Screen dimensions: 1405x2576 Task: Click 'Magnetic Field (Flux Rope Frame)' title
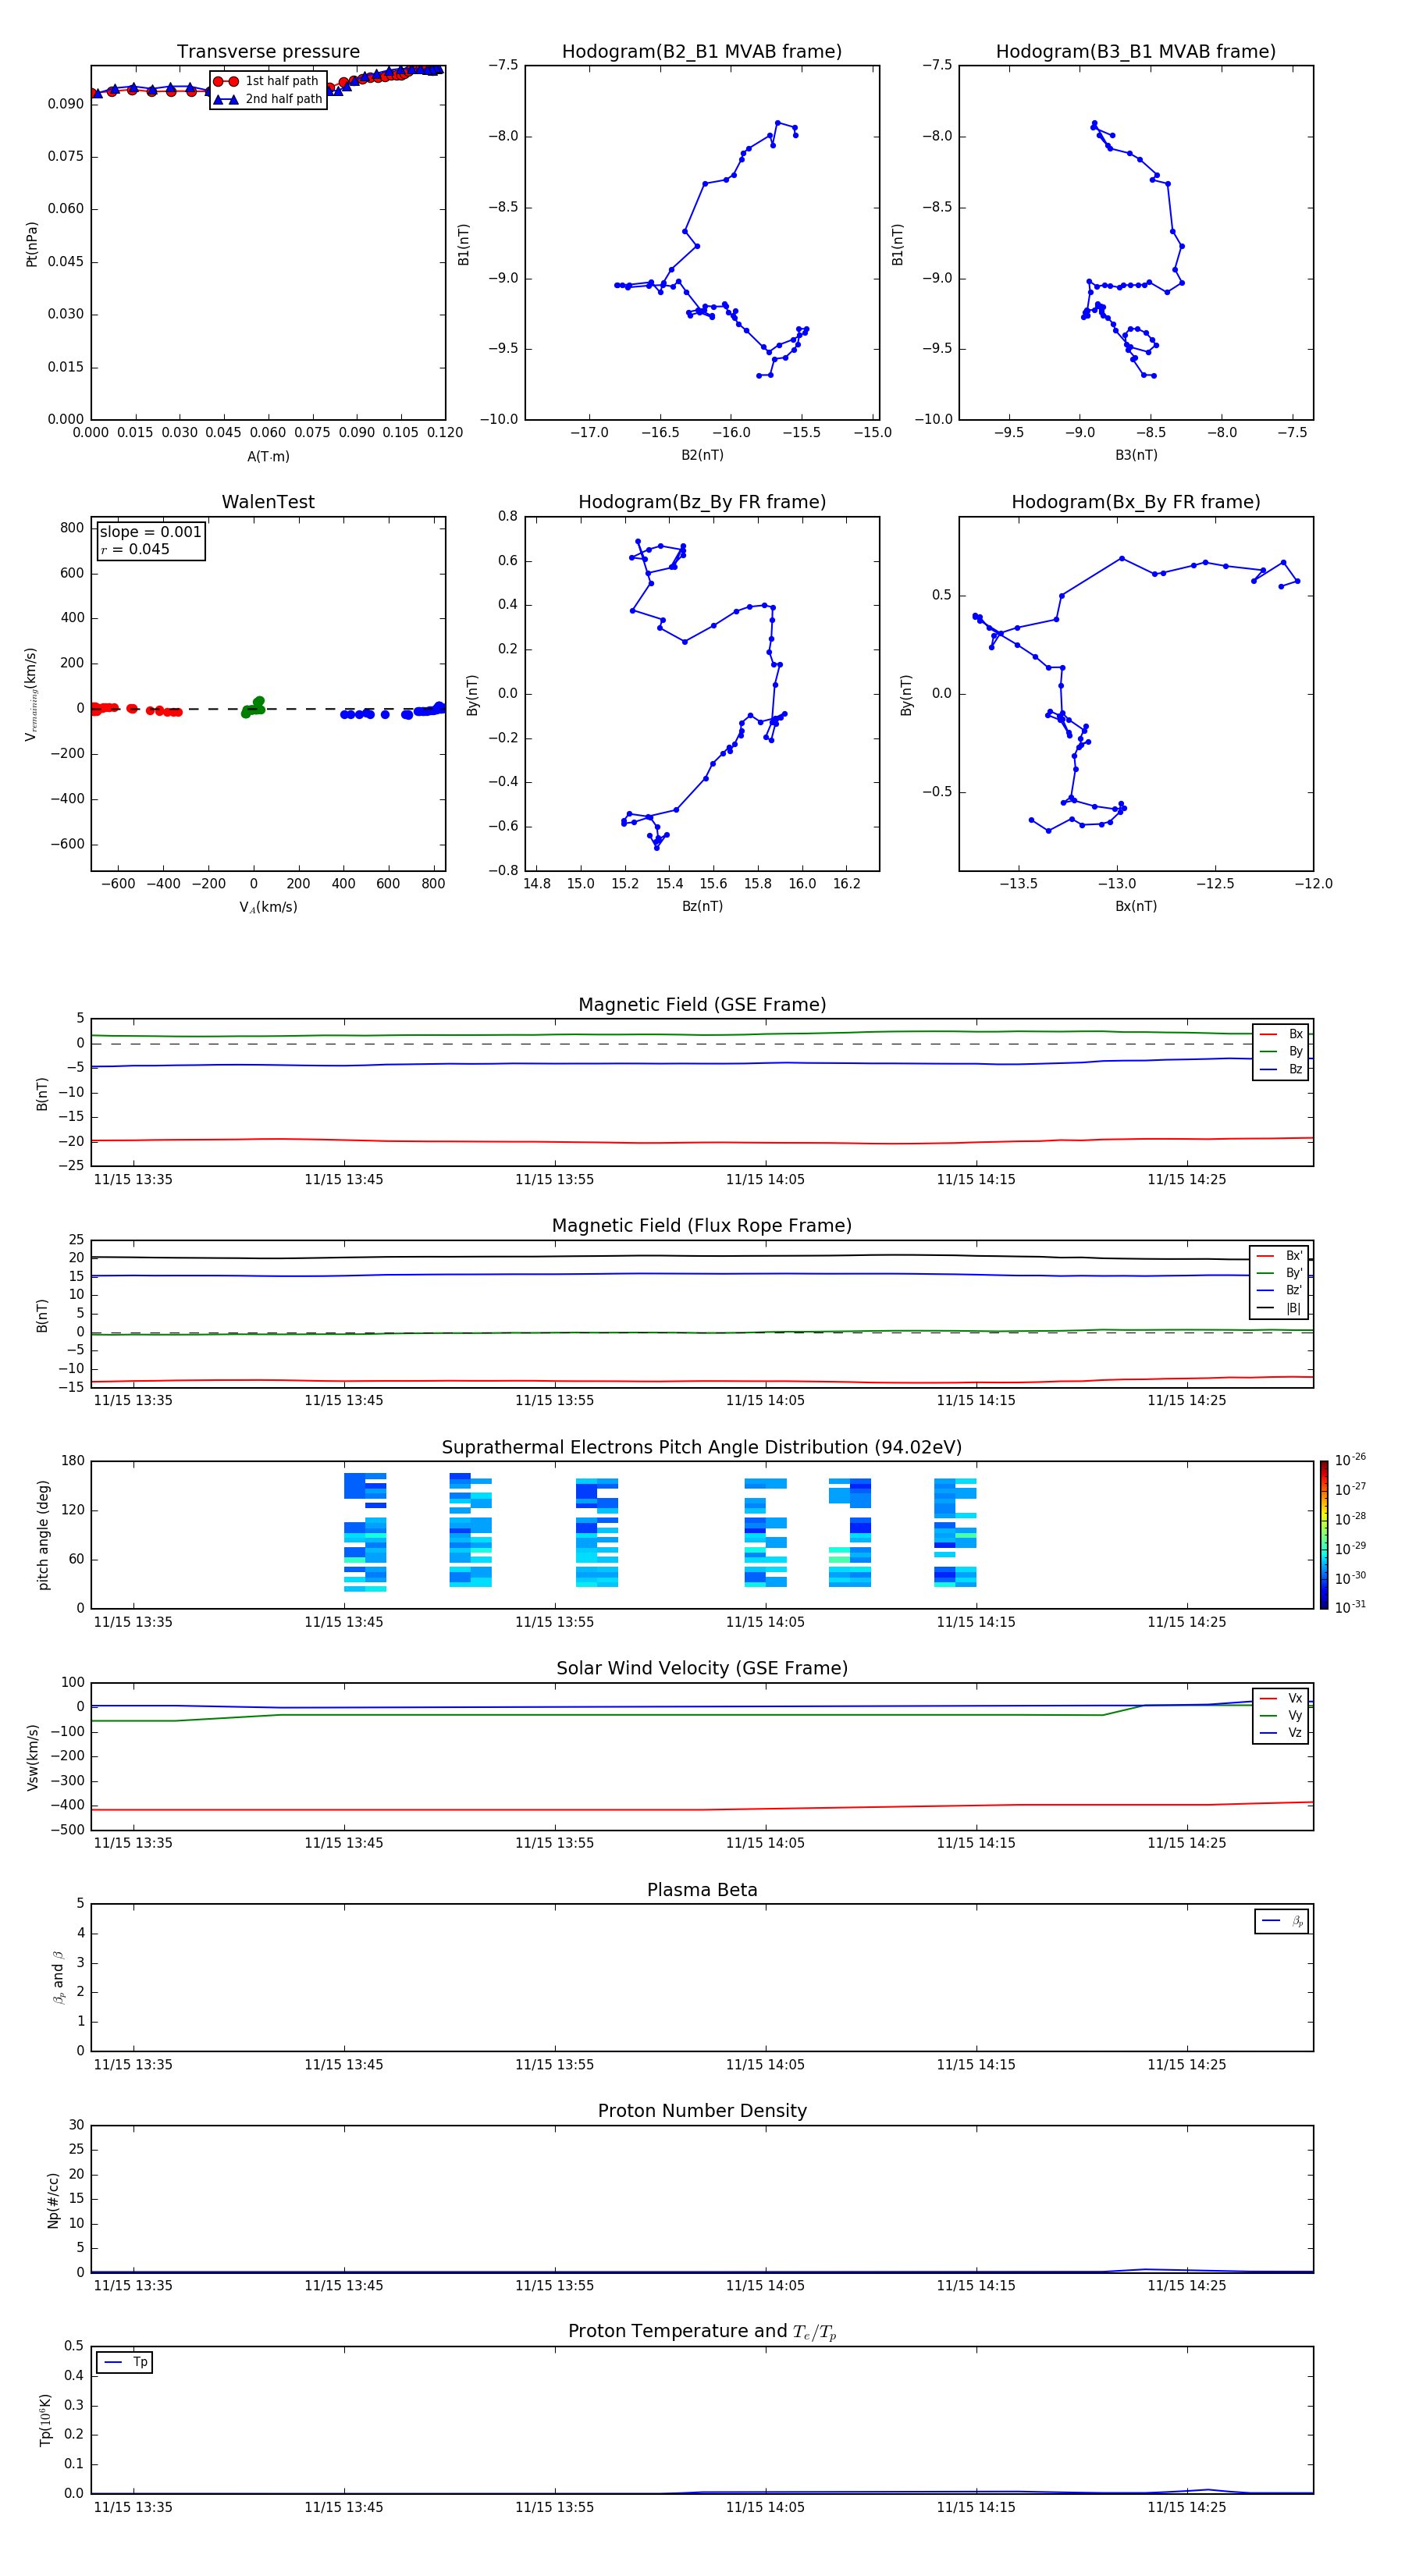point(702,1226)
